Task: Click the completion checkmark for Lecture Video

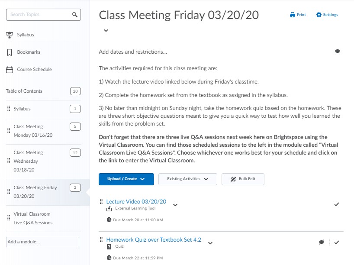Action: coord(337,204)
